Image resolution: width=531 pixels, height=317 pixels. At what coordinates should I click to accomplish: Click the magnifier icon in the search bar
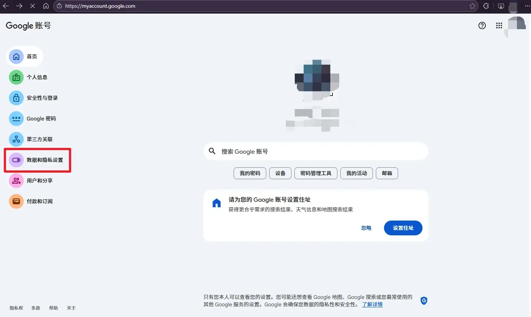point(212,151)
